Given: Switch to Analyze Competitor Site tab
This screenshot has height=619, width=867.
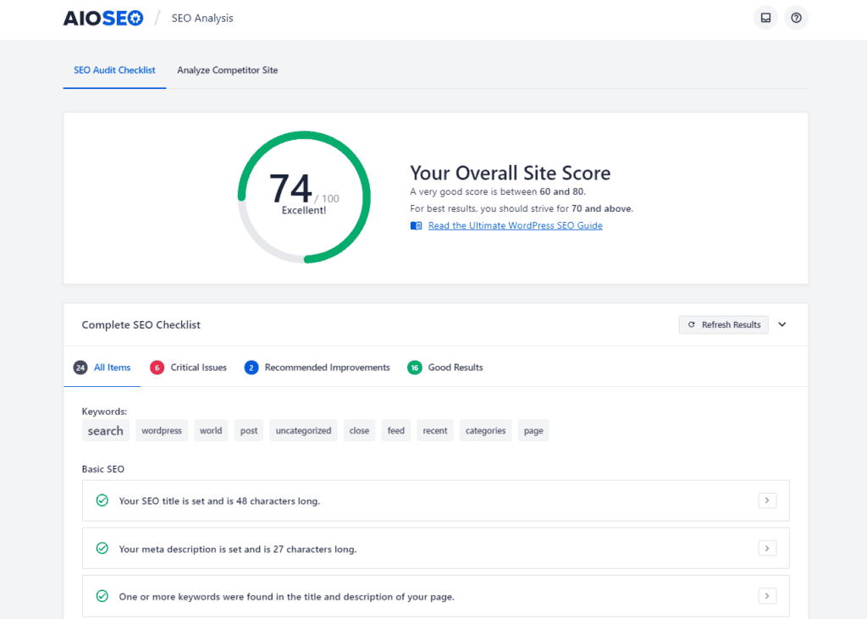Looking at the screenshot, I should pos(227,70).
